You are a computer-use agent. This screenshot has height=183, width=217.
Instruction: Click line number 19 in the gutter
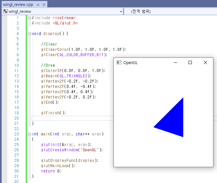[17, 113]
